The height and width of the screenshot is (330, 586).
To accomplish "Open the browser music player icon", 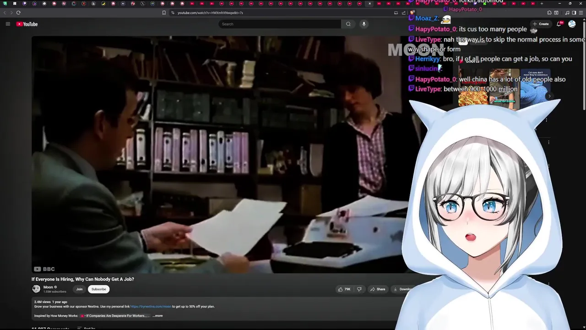I will pyautogui.click(x=568, y=13).
